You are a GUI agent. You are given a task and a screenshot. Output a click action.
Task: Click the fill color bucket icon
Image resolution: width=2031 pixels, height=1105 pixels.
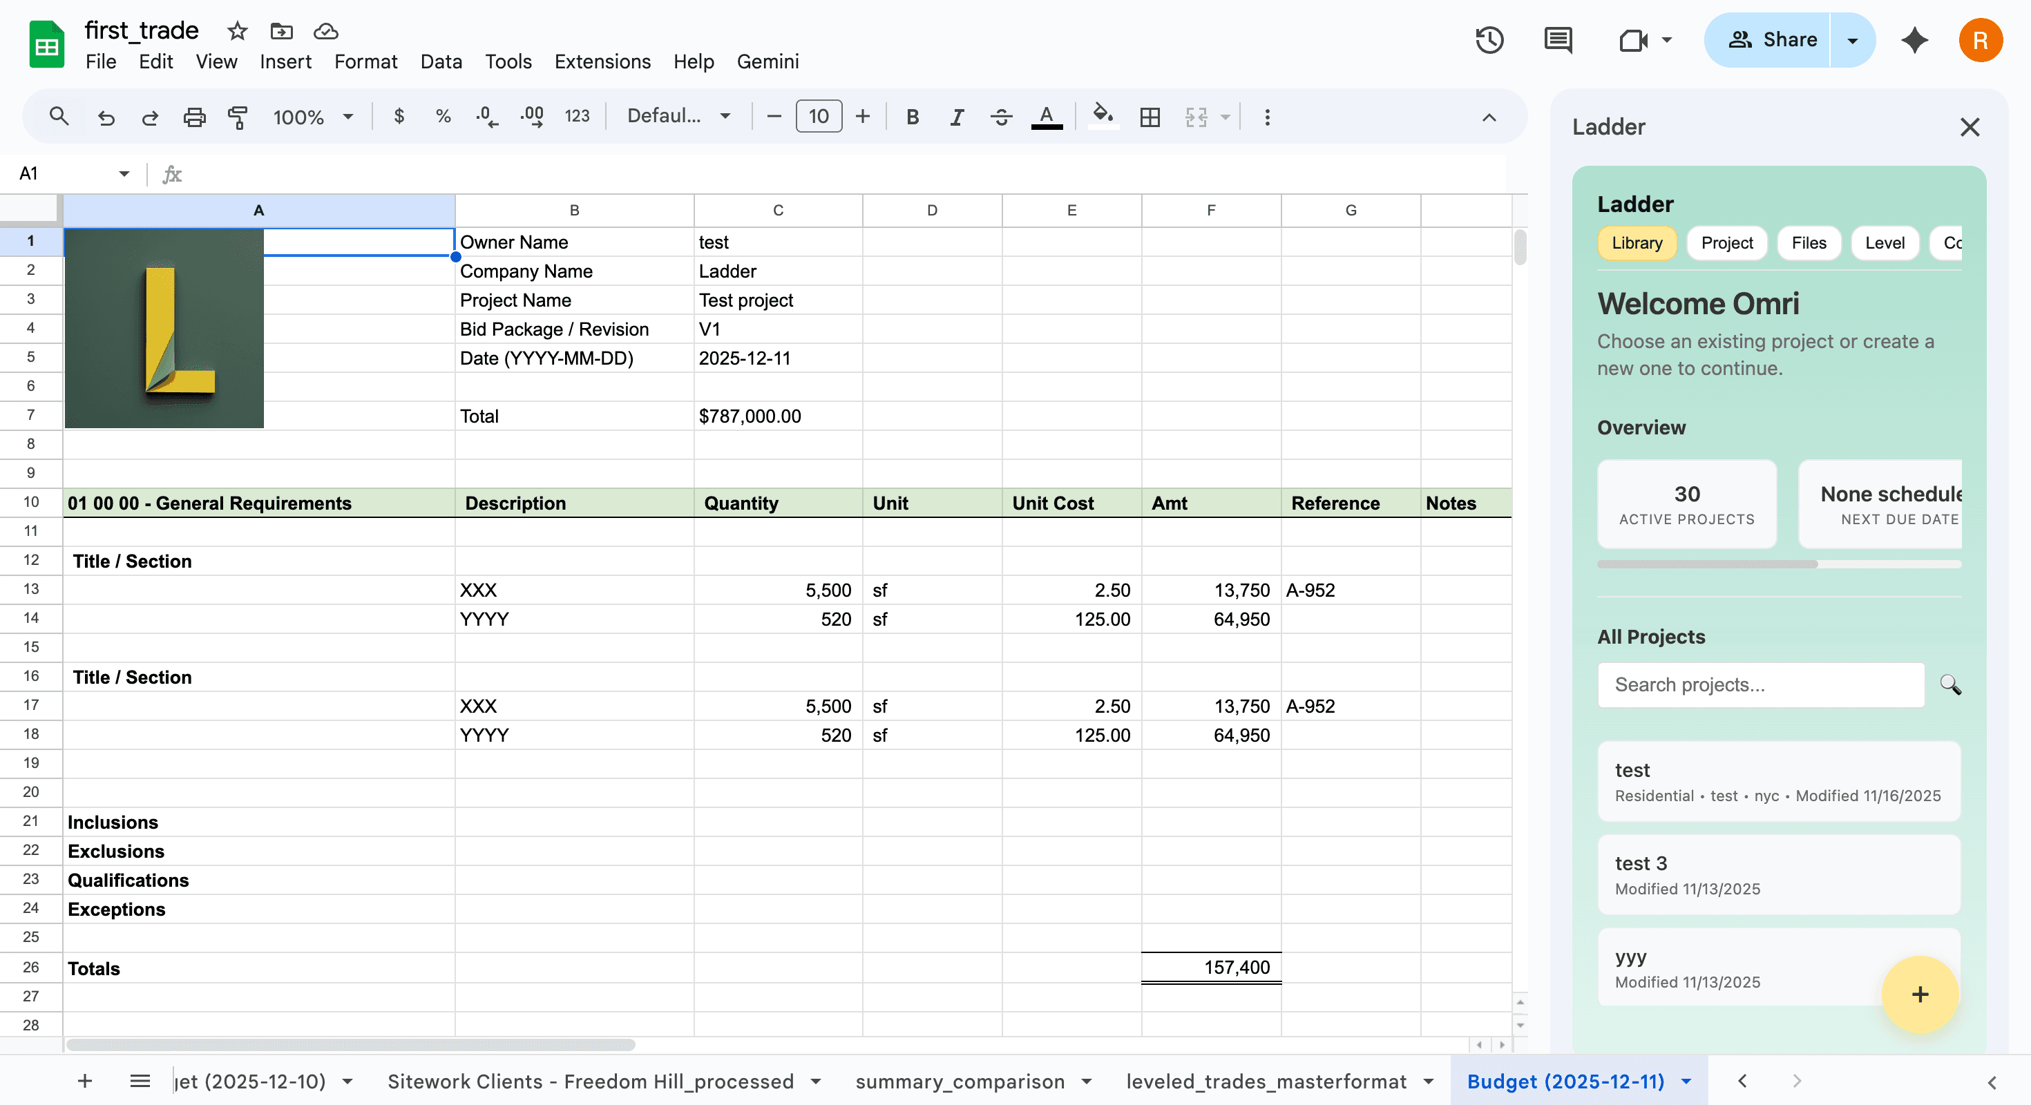(1103, 116)
